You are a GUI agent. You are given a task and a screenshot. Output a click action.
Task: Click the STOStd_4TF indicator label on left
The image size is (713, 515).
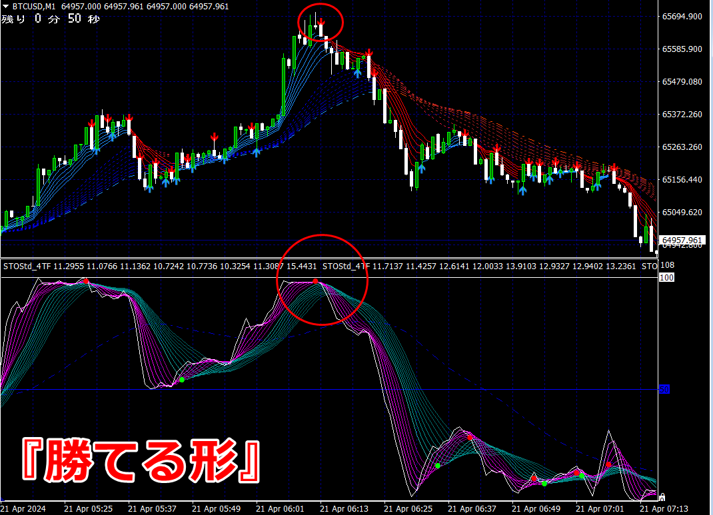(27, 266)
